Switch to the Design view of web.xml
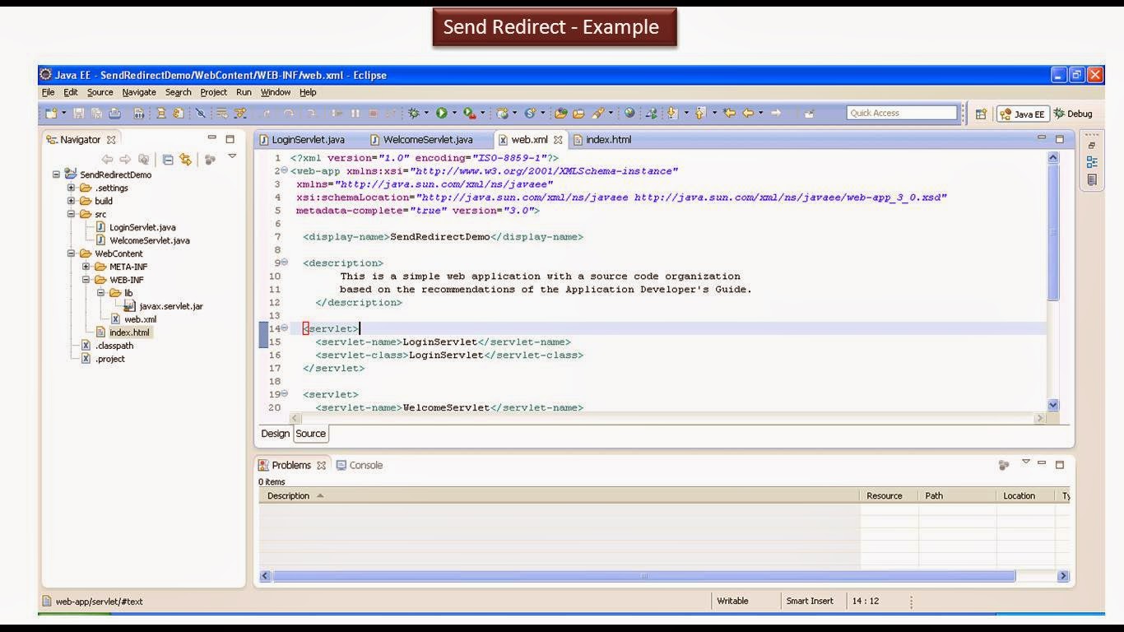 coord(275,433)
